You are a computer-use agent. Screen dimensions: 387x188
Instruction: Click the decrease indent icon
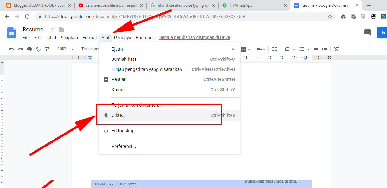316,49
